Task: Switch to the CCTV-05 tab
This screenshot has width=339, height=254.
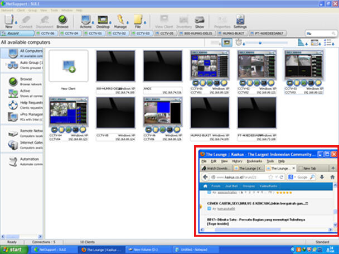Action: (x=166, y=33)
